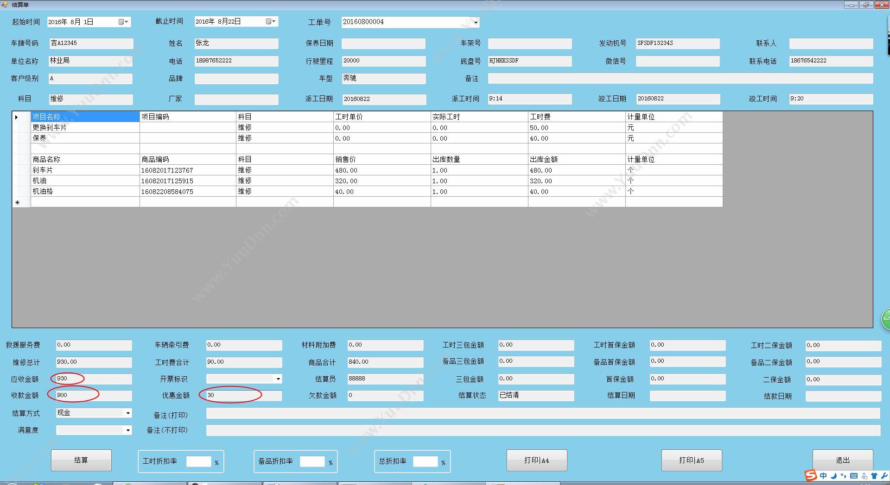Click the 客户级别 field showing A

click(90, 79)
